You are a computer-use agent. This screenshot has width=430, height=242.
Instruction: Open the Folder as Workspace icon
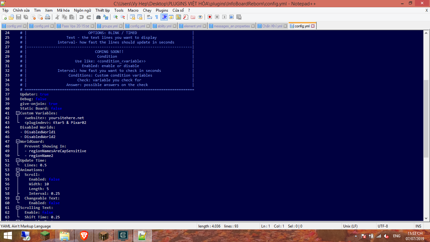click(193, 17)
